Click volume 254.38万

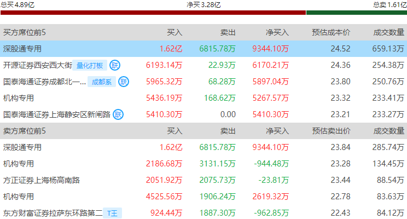click(388, 65)
